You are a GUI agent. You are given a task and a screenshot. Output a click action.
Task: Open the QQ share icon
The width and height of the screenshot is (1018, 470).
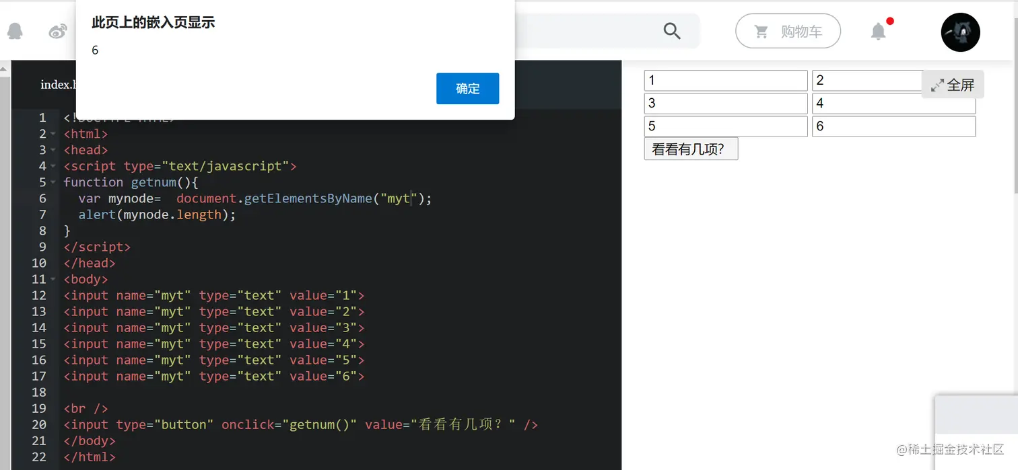[15, 31]
